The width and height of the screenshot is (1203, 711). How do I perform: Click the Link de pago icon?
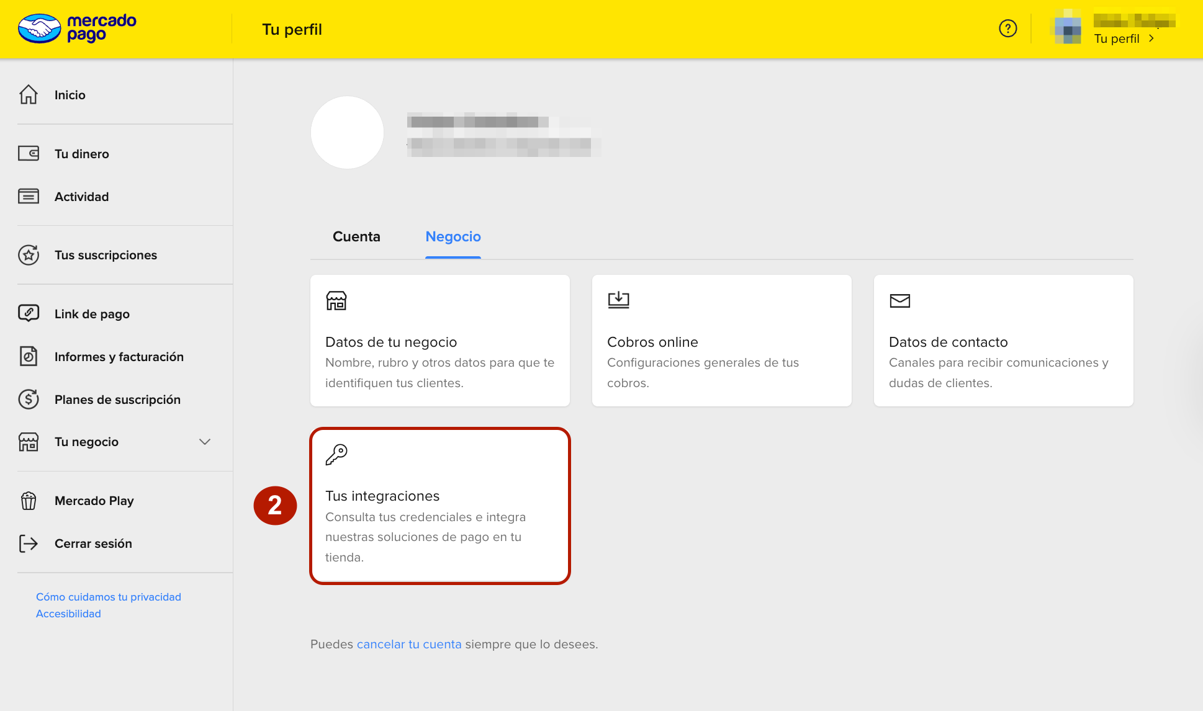tap(29, 313)
